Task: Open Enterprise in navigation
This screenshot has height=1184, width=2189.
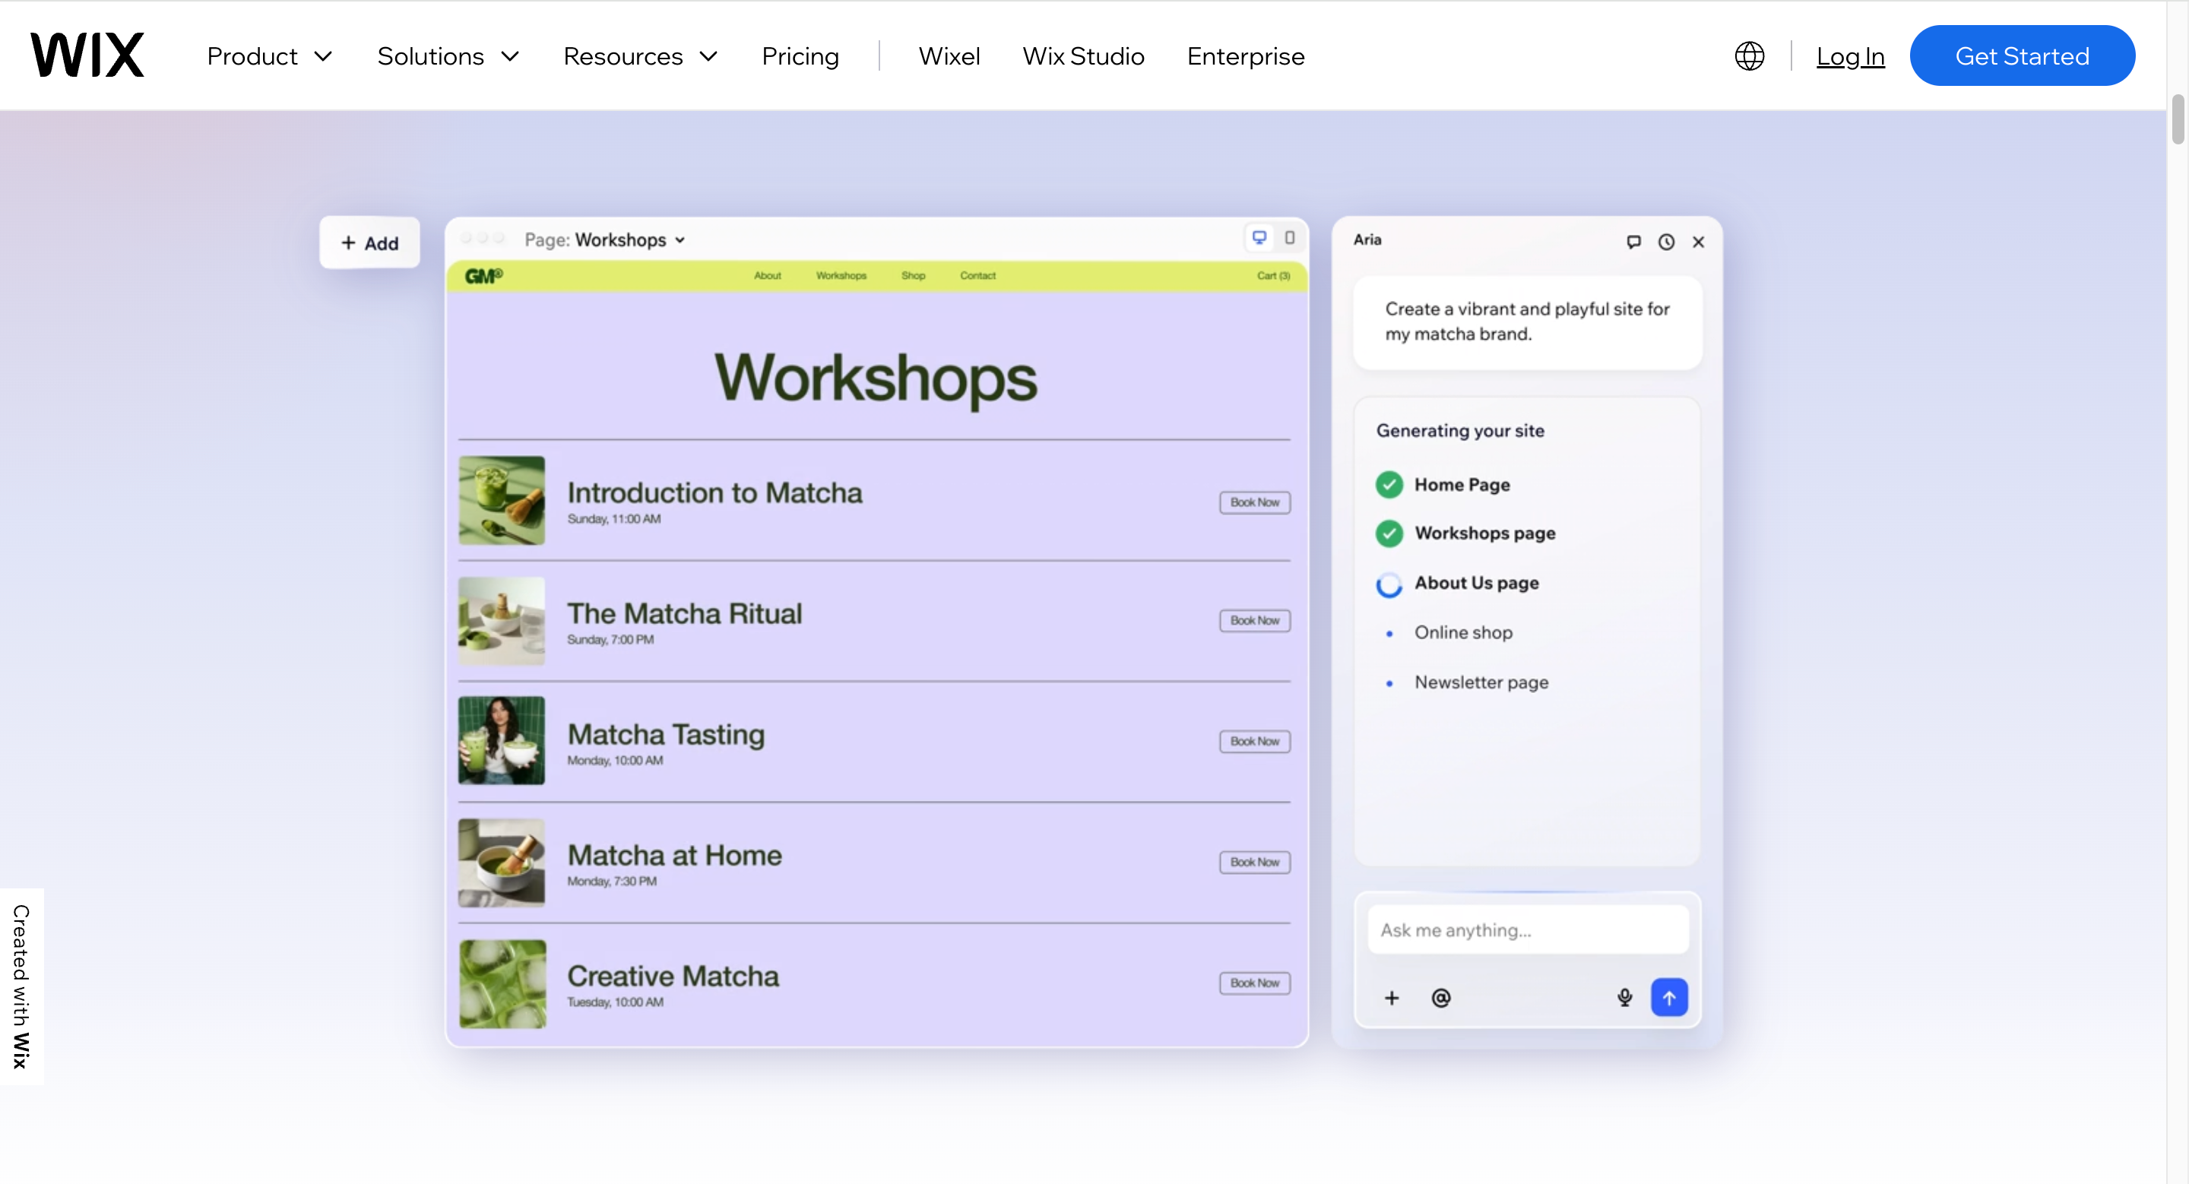Action: tap(1246, 56)
